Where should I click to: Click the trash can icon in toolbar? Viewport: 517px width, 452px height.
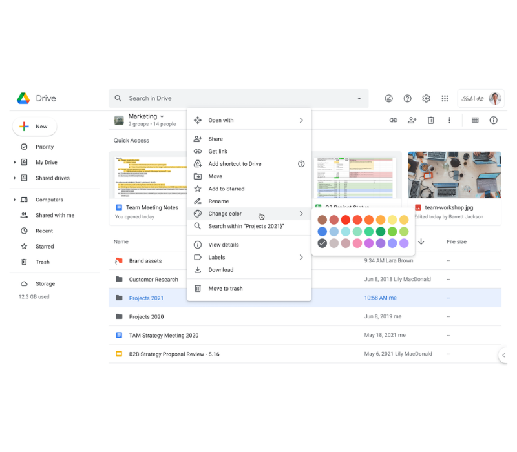coord(431,120)
